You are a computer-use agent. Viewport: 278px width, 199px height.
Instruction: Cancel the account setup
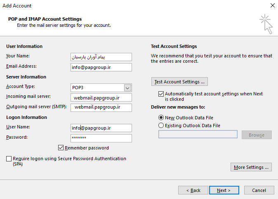259,190
